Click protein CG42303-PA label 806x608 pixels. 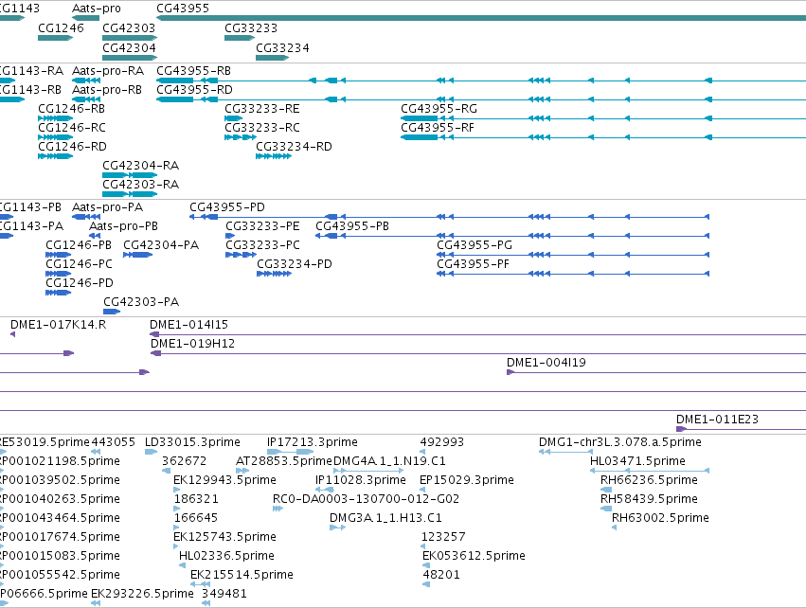(x=141, y=302)
